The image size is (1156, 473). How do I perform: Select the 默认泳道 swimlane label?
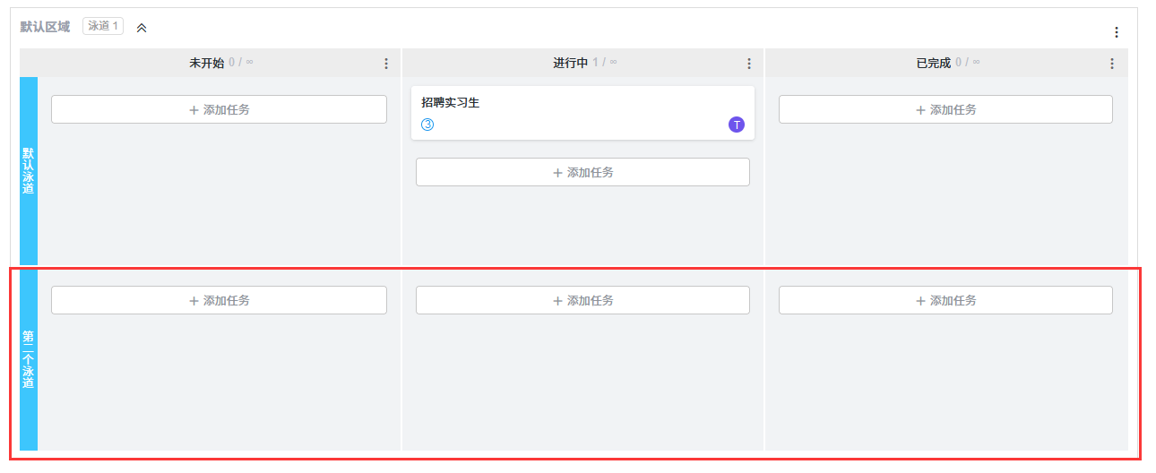29,170
